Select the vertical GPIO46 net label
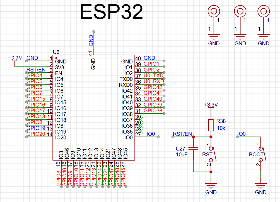280x202 pixels. point(64,177)
